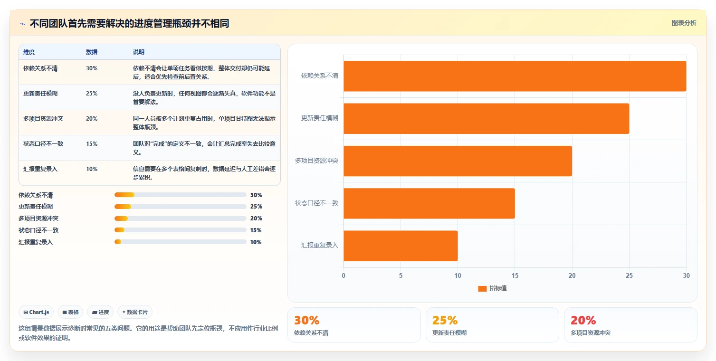The height and width of the screenshot is (361, 716).
Task: Click the 汇报重复录入 progress bar
Action: tap(181, 242)
